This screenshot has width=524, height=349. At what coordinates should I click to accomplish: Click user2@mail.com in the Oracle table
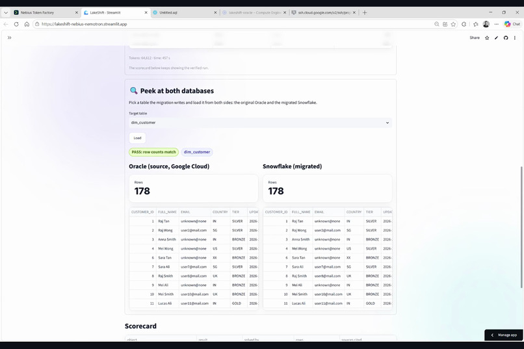click(194, 231)
